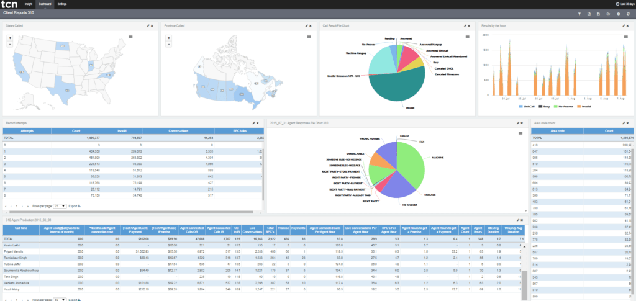This screenshot has width=636, height=301.
Task: Open the States Called chart hamburger menu
Action: (x=130, y=37)
